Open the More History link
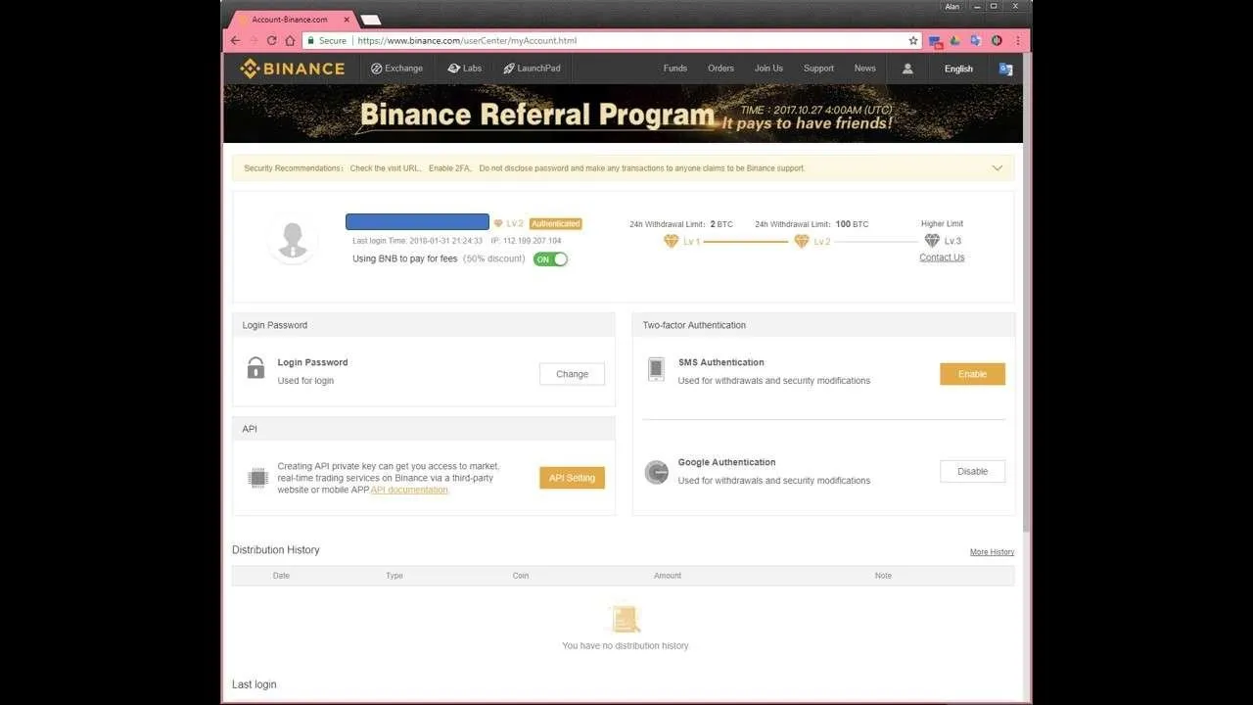1253x705 pixels. click(992, 552)
